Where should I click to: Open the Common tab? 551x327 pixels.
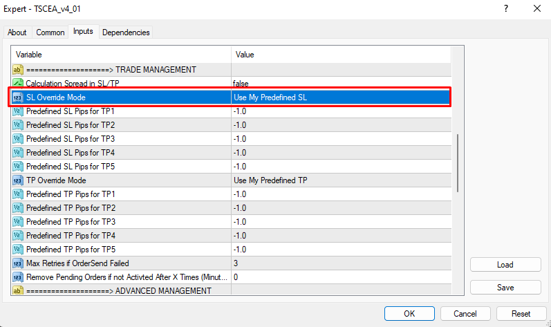tap(50, 32)
